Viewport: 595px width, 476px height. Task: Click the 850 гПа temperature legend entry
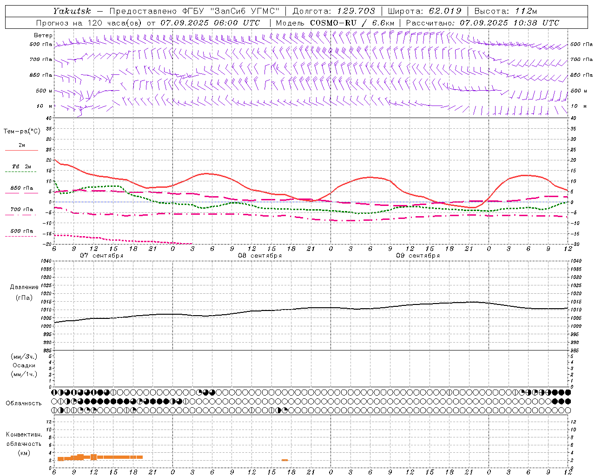tap(22, 188)
